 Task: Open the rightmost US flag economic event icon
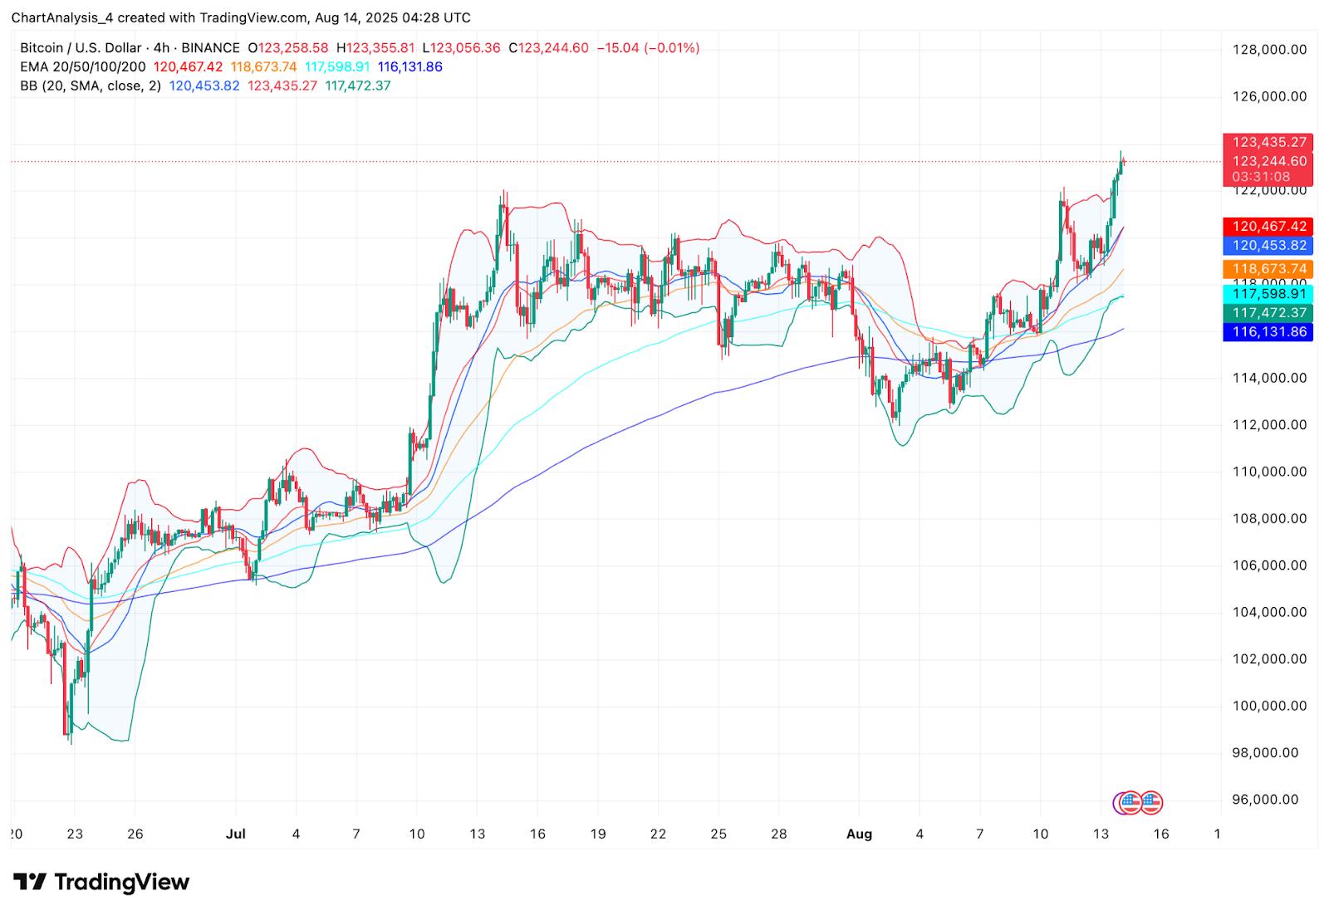click(x=1151, y=802)
